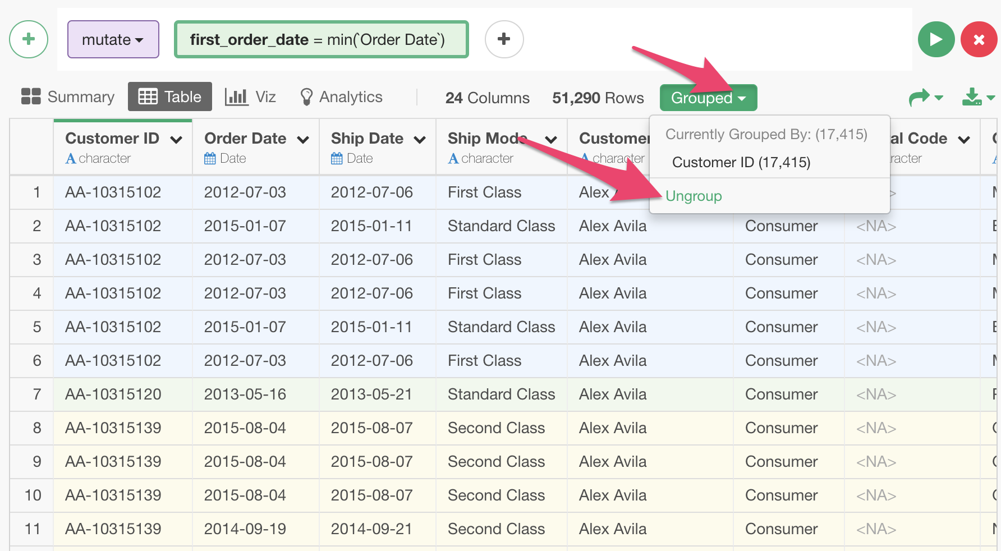This screenshot has width=1001, height=551.
Task: Toggle the Grouped dropdown button
Action: coord(708,98)
